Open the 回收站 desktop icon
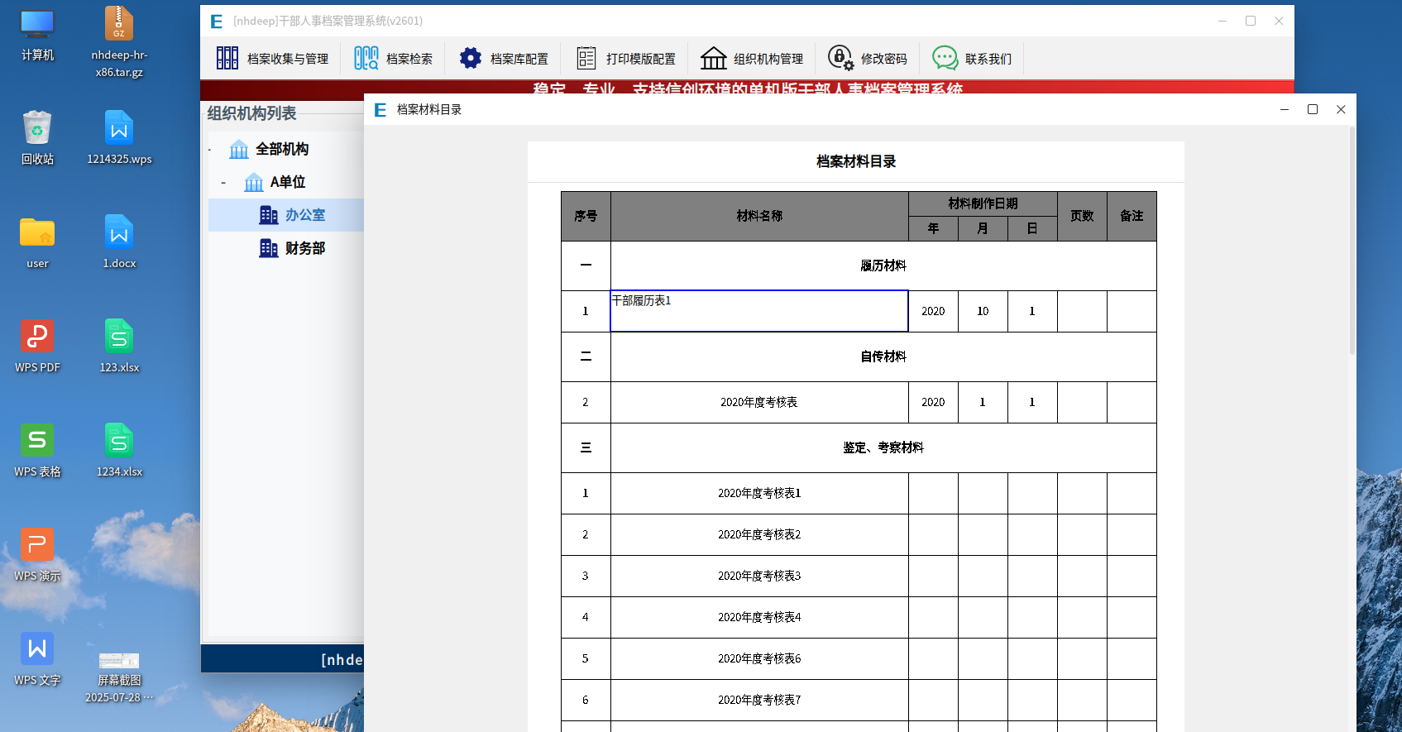The image size is (1402, 732). pyautogui.click(x=37, y=129)
